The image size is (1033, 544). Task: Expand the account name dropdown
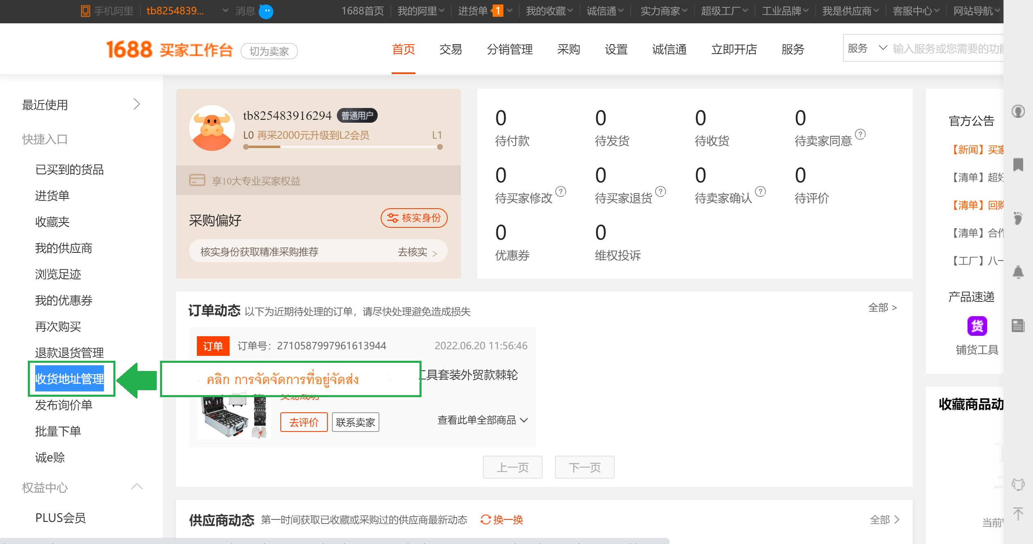click(x=225, y=11)
